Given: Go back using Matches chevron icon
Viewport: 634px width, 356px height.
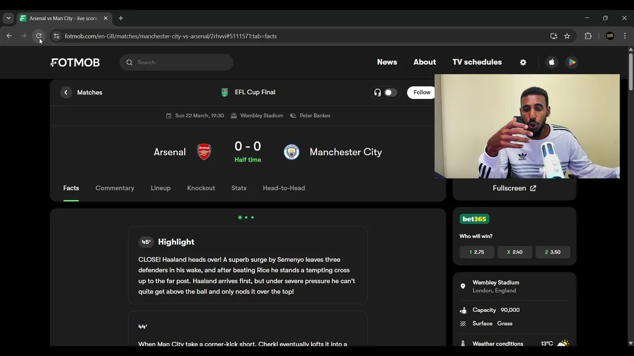Looking at the screenshot, I should coord(66,92).
